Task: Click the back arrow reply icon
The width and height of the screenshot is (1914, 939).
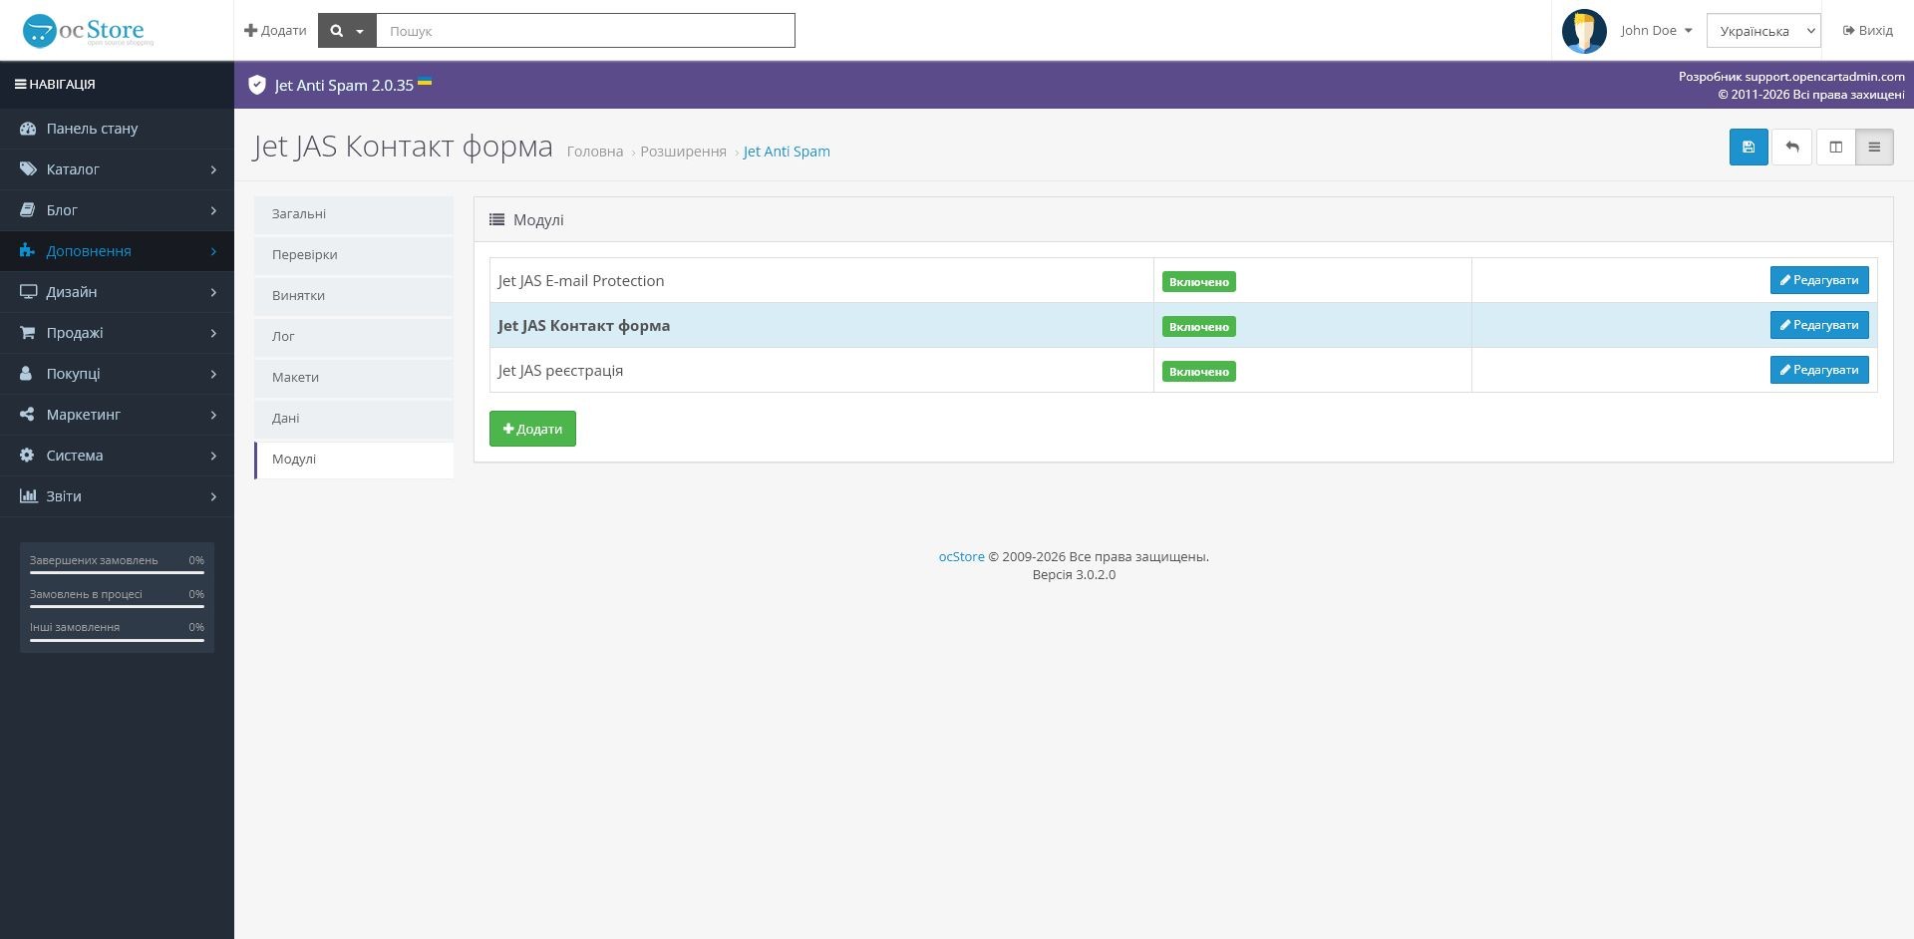Action: coord(1791,147)
